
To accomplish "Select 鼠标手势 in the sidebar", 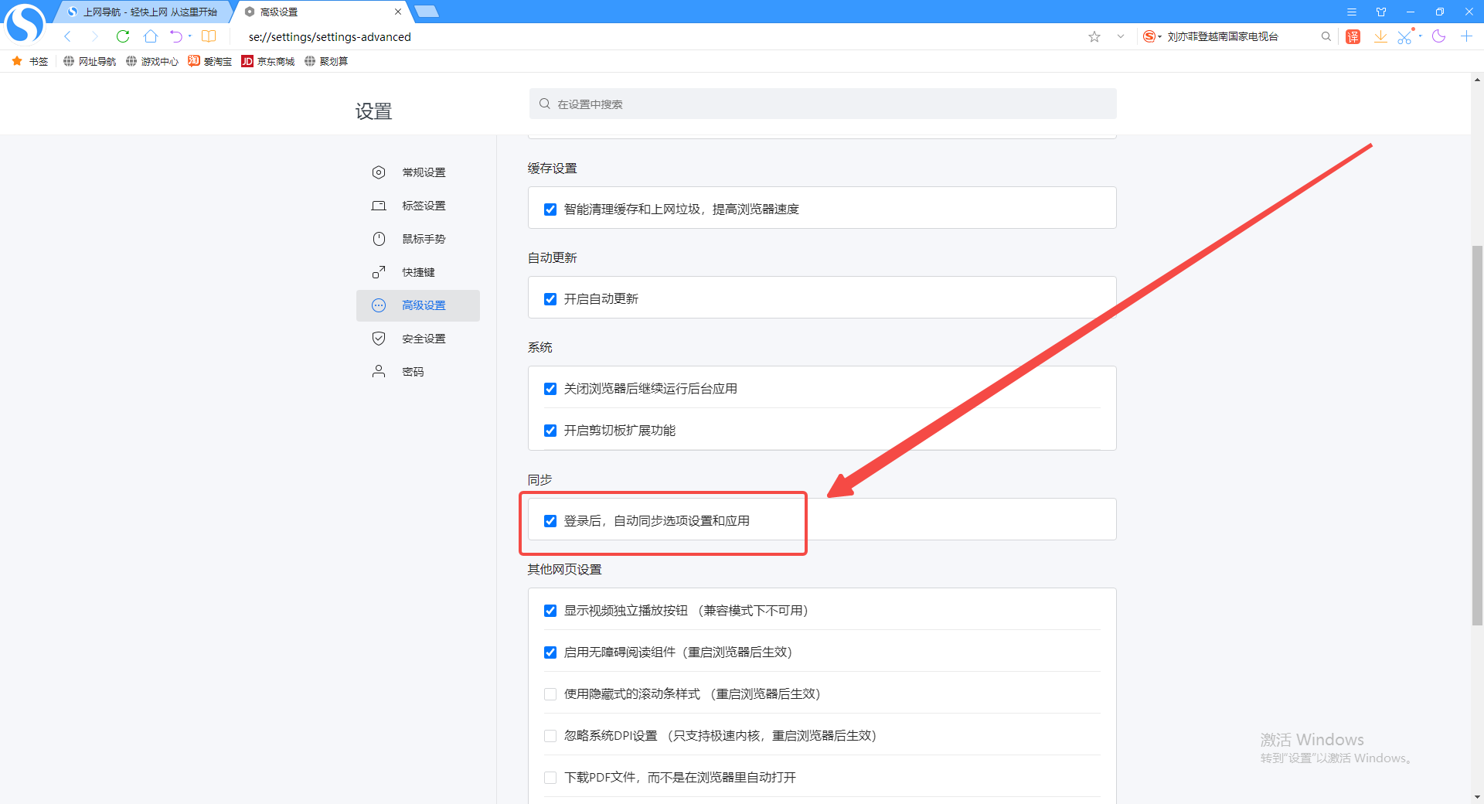I will pos(418,239).
